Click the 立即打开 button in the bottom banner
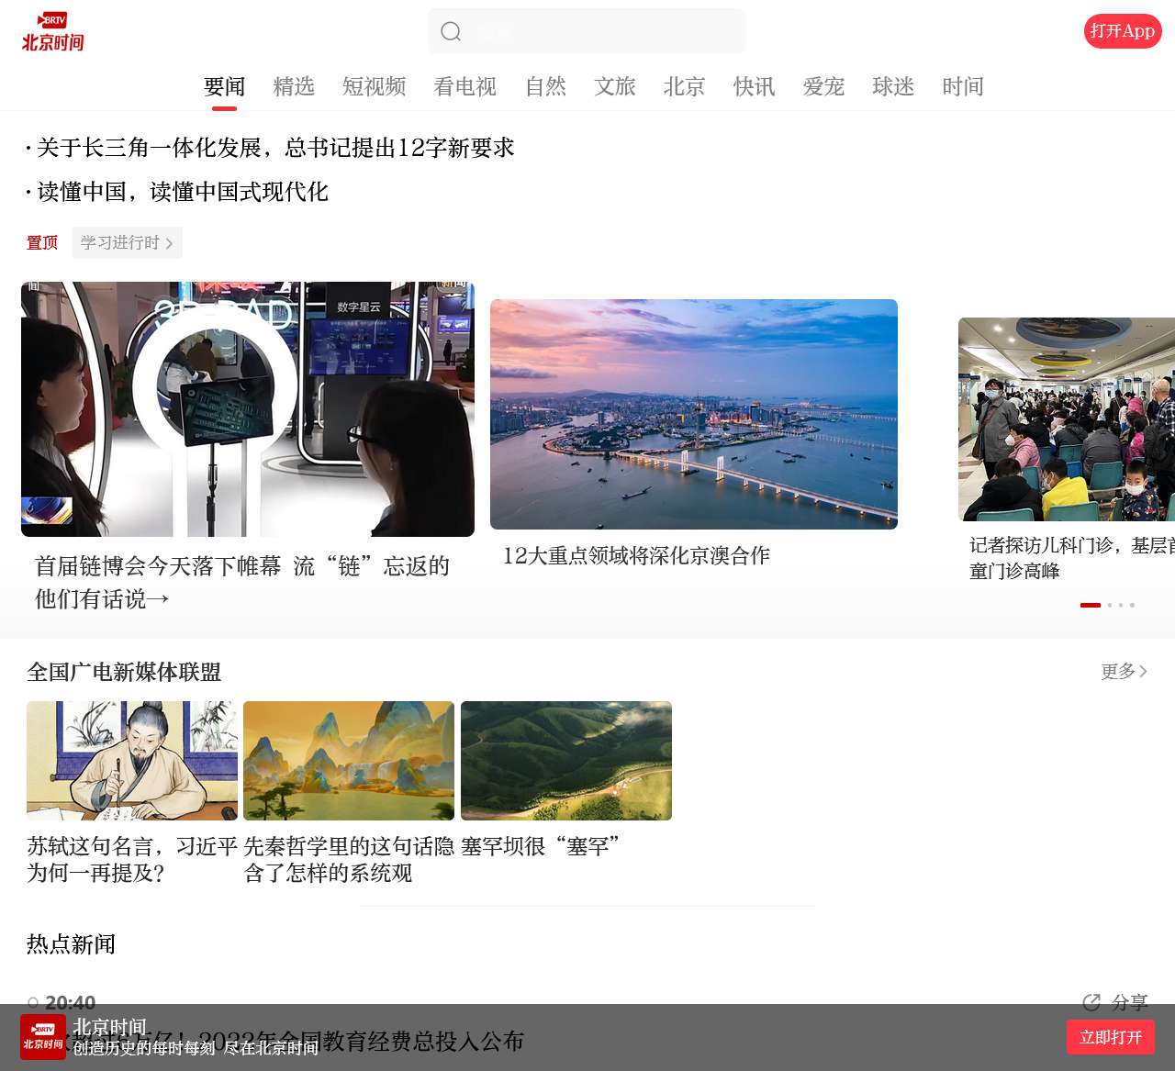Viewport: 1175px width, 1071px height. (1111, 1037)
